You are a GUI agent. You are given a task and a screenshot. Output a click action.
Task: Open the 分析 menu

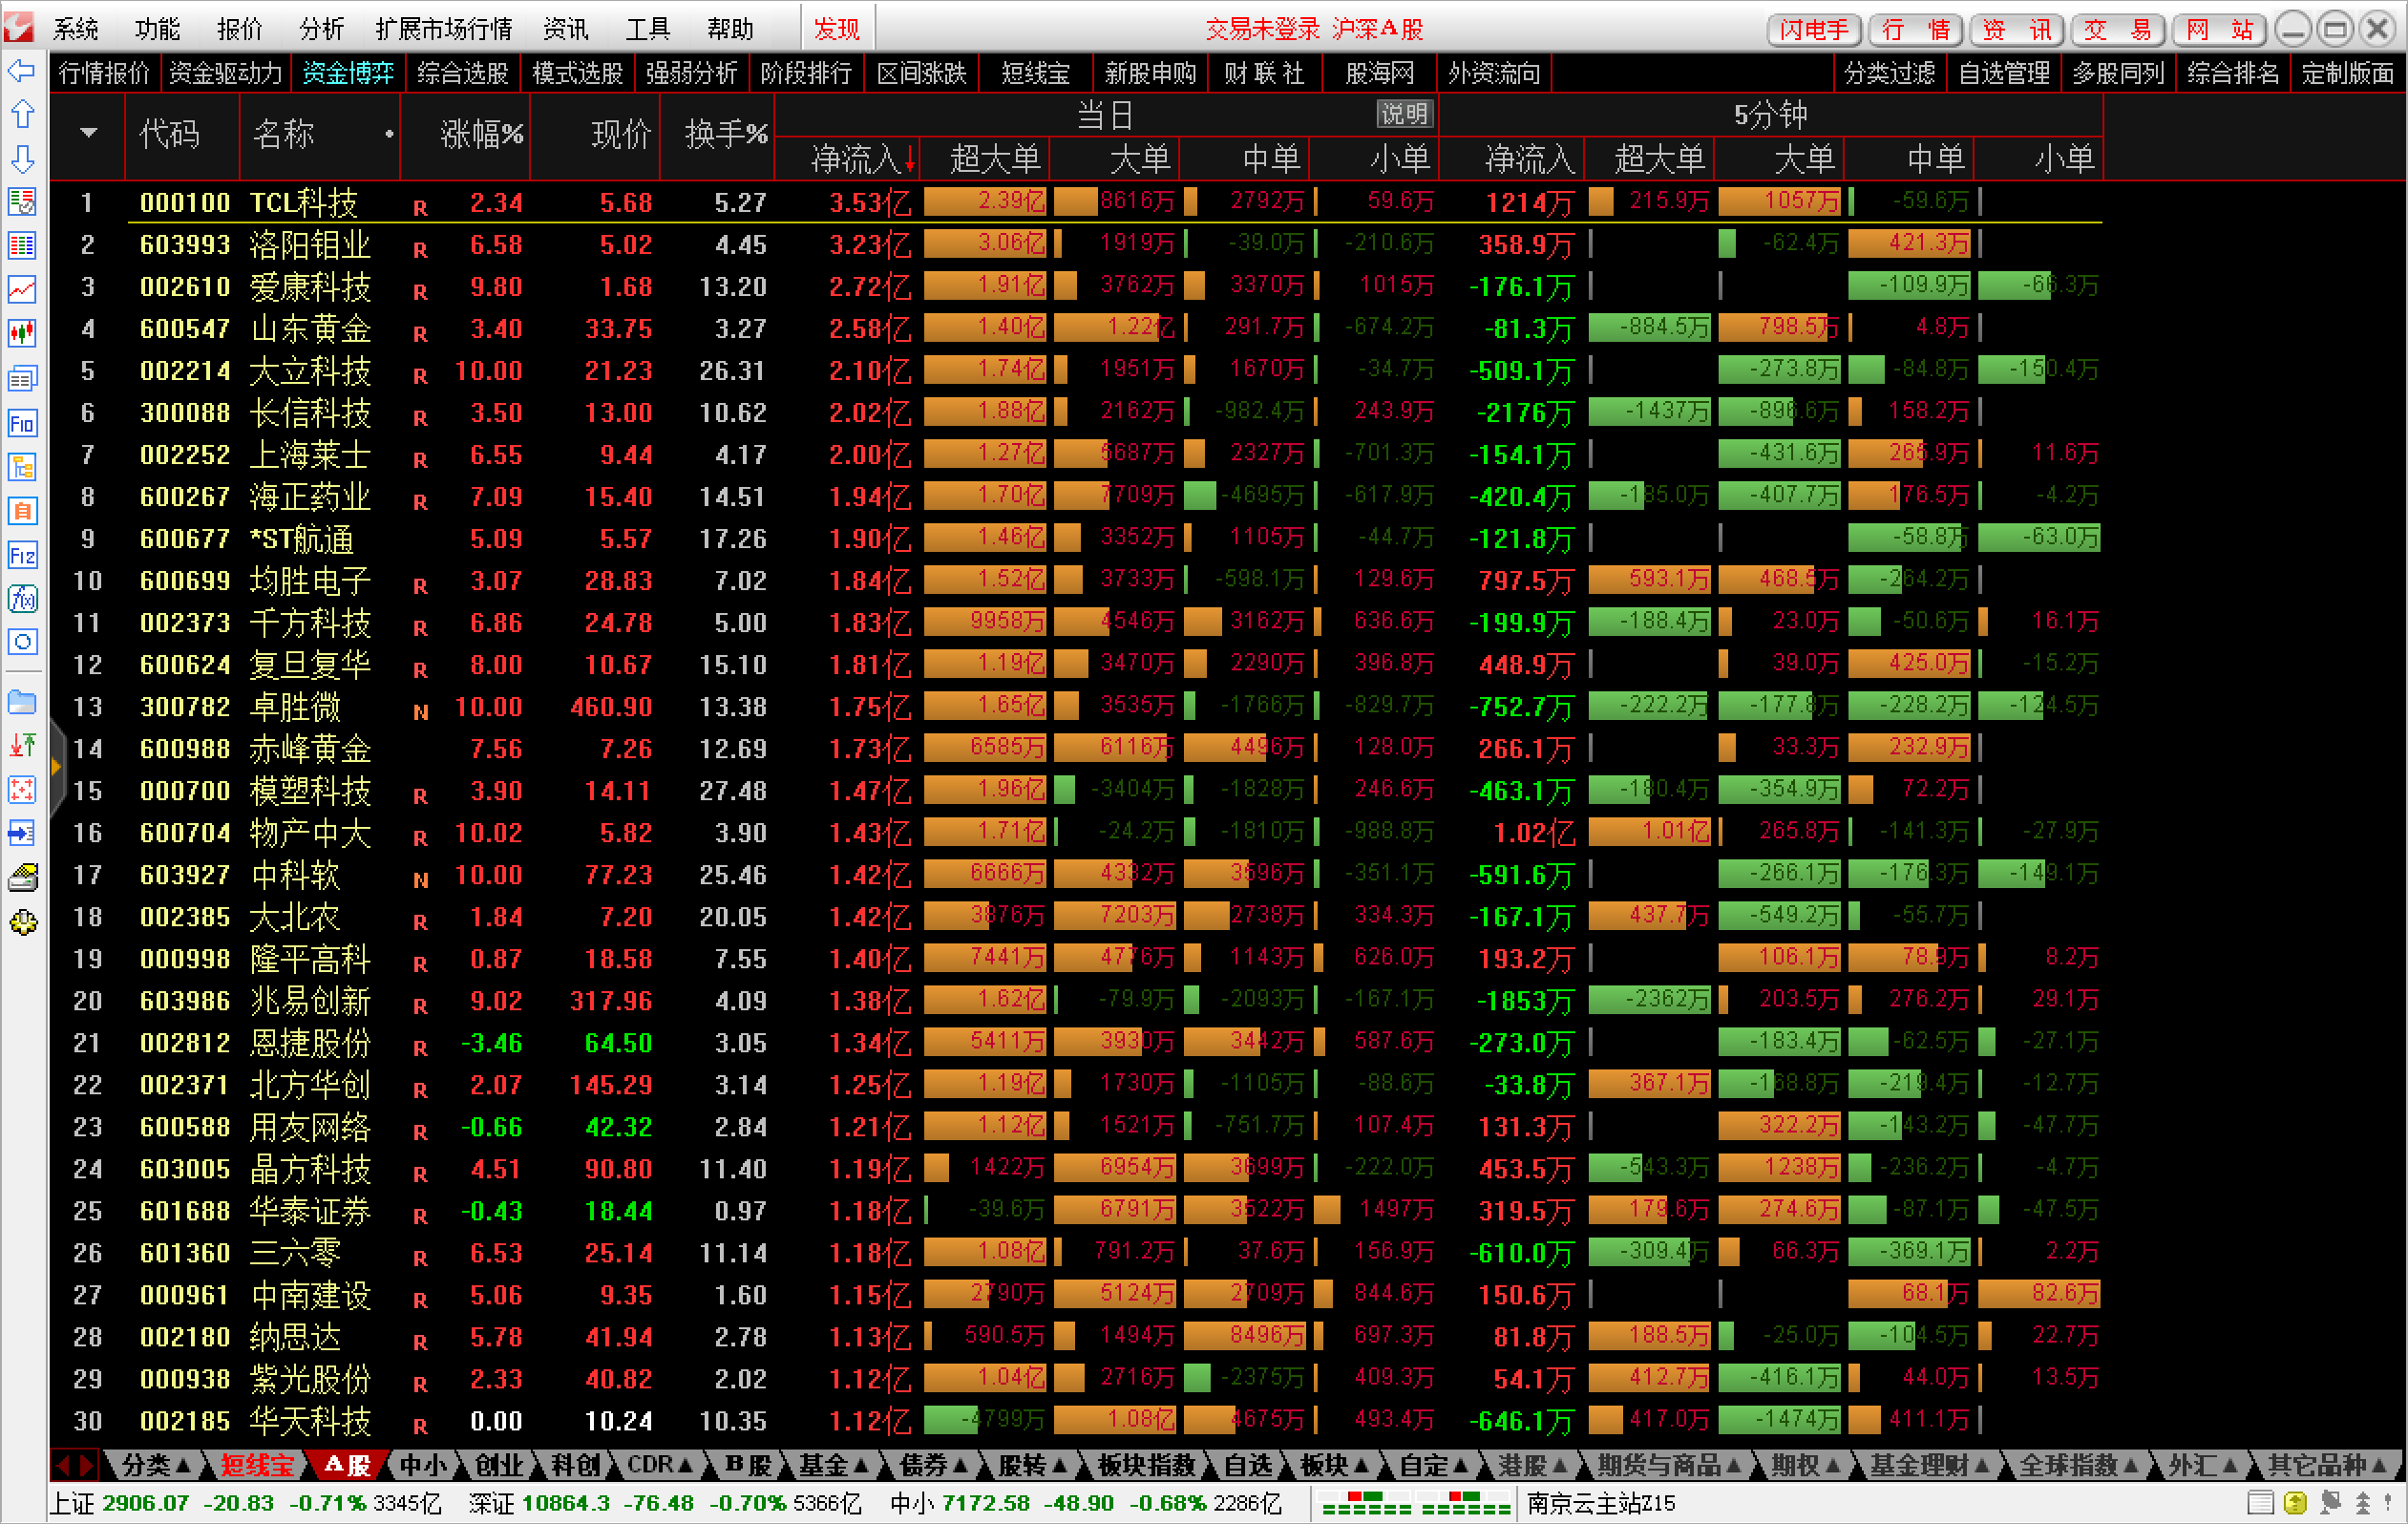point(322,29)
